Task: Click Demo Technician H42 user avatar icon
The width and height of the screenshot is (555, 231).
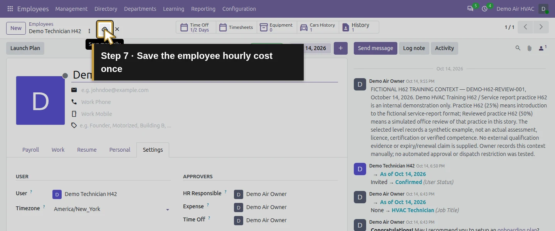Action: coord(57,194)
